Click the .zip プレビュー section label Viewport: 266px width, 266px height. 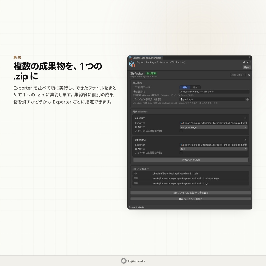tap(141, 169)
